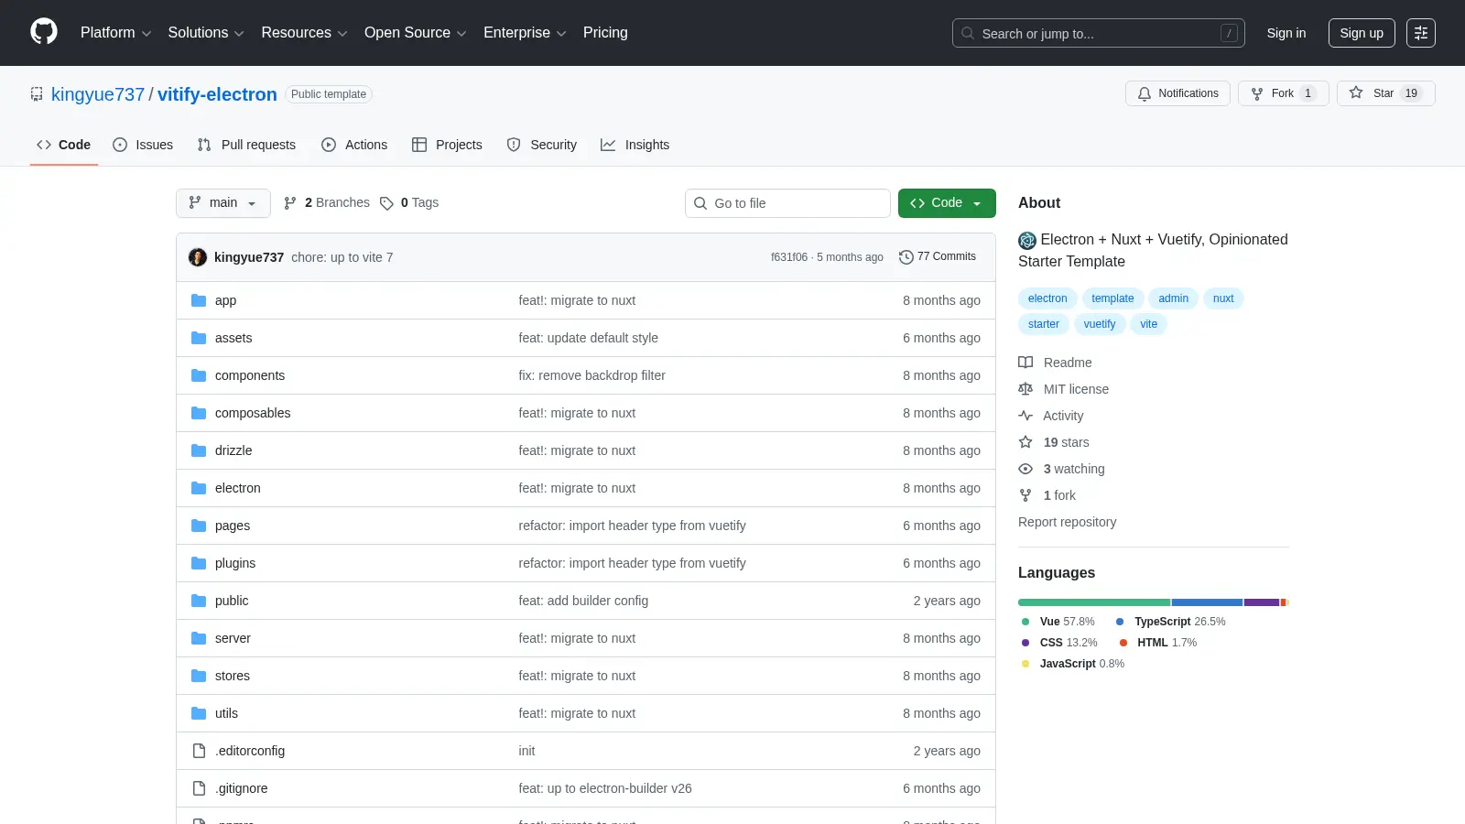The height and width of the screenshot is (824, 1465).
Task: Click the Fork icon button
Action: pos(1257,93)
